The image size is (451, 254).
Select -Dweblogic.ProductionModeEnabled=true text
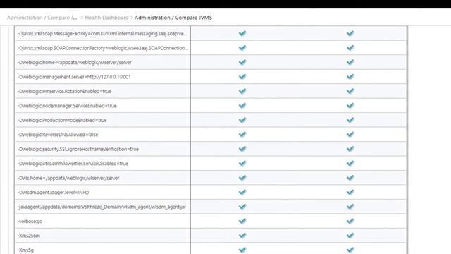click(x=62, y=120)
